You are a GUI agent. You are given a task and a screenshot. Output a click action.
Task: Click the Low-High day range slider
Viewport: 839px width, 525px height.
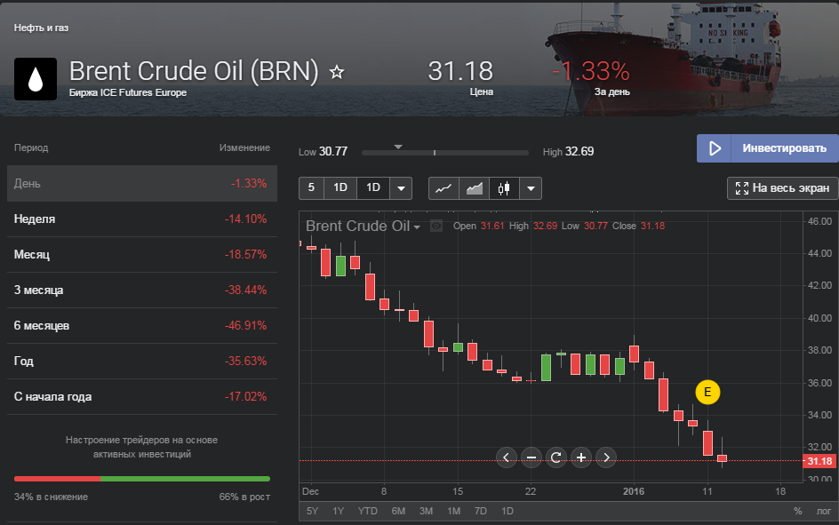(x=445, y=153)
